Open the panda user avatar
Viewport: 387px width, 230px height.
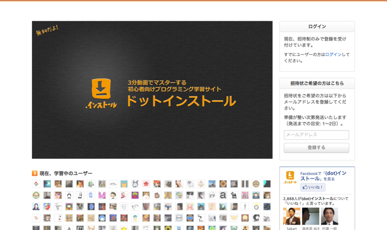69,195
